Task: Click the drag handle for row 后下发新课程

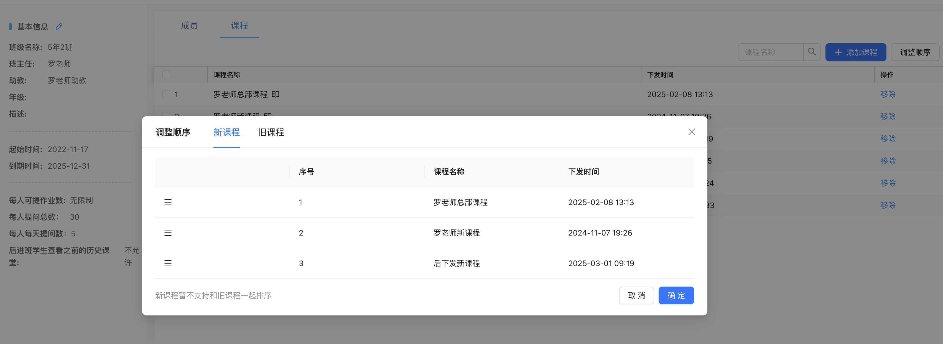Action: 168,263
